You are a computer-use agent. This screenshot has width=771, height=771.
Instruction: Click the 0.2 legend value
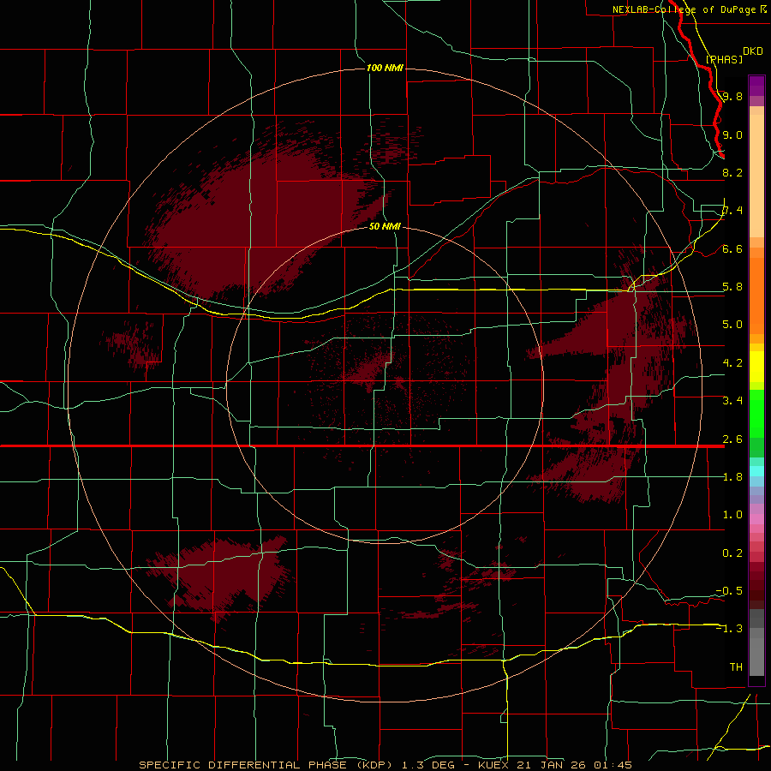[732, 553]
